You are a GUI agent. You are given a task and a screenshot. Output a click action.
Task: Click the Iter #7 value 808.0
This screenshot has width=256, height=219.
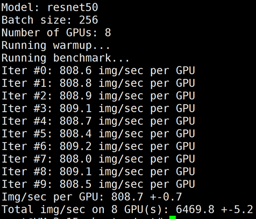[75, 159]
